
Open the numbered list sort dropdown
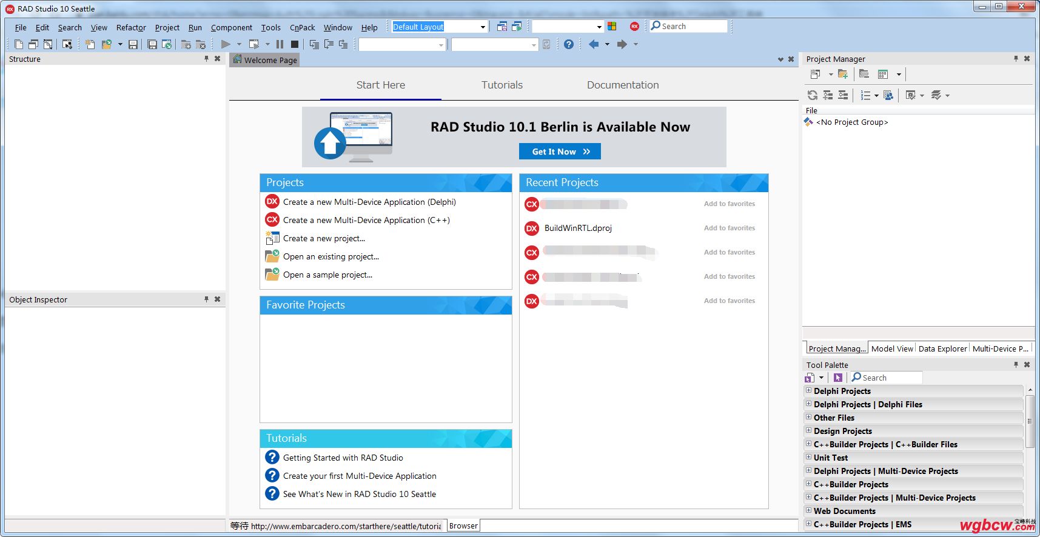(x=876, y=95)
